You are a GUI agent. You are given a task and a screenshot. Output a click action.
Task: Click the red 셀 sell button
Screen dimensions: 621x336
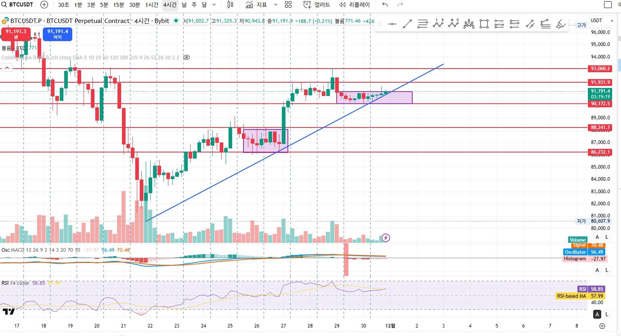[16, 34]
